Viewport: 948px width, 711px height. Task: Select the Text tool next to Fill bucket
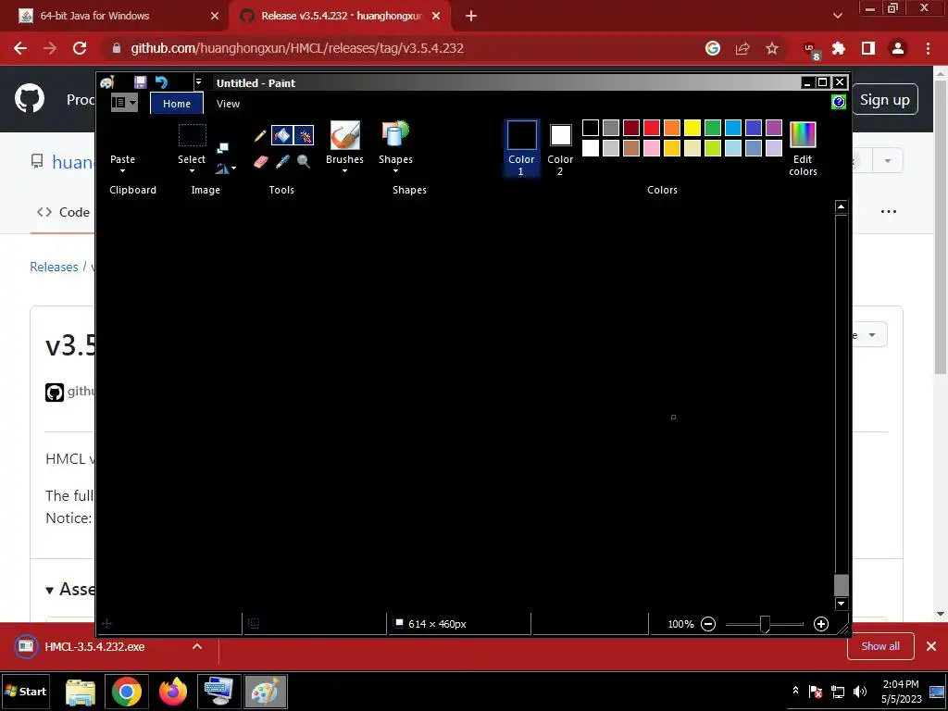pos(304,135)
